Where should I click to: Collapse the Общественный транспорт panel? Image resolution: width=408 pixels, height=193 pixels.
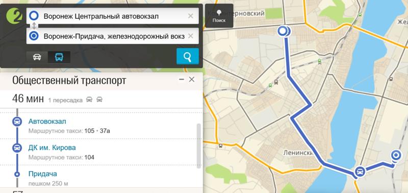(182, 80)
